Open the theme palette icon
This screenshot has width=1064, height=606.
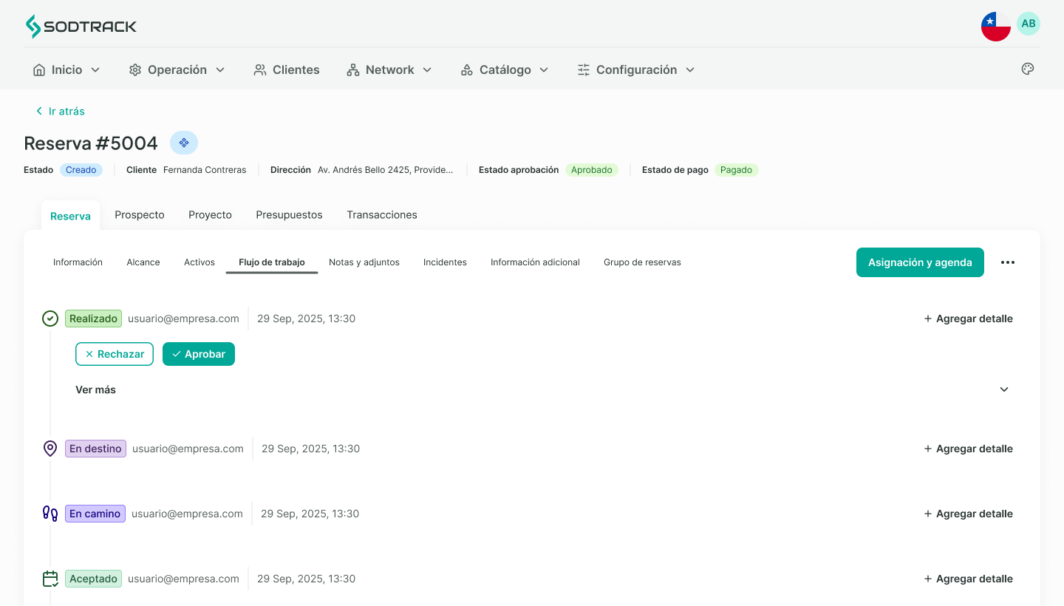click(1028, 69)
